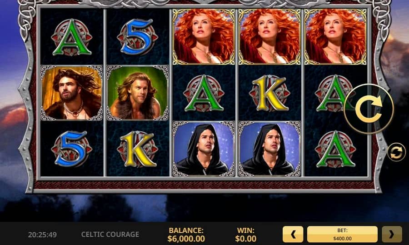Click the red-haired woman on reel three
The image size is (409, 245).
point(204,36)
